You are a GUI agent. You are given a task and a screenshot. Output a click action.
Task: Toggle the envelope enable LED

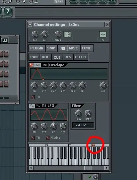coord(31,65)
